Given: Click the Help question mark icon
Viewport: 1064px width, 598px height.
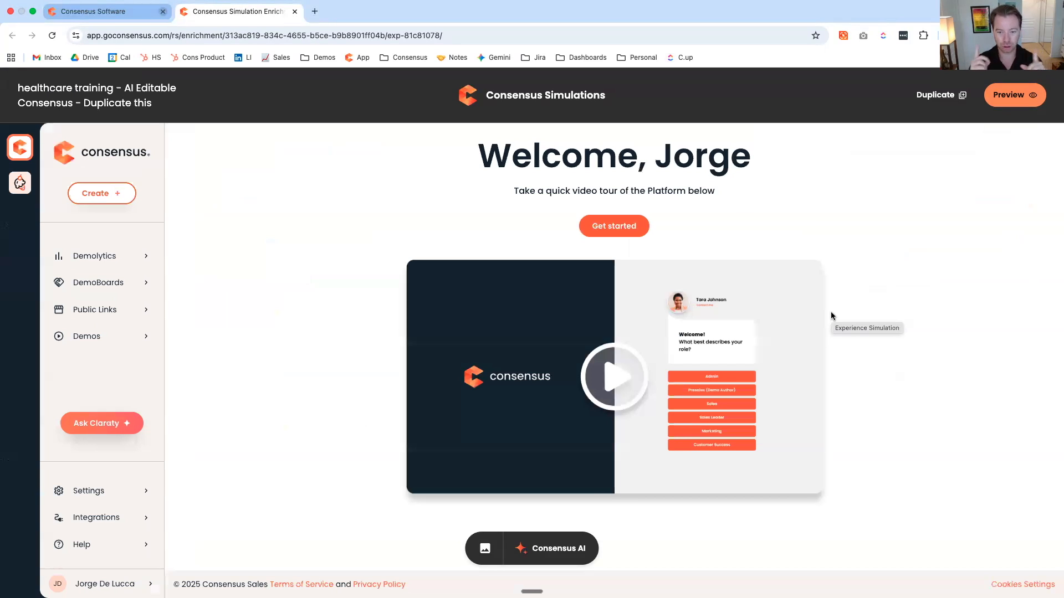Looking at the screenshot, I should point(59,544).
